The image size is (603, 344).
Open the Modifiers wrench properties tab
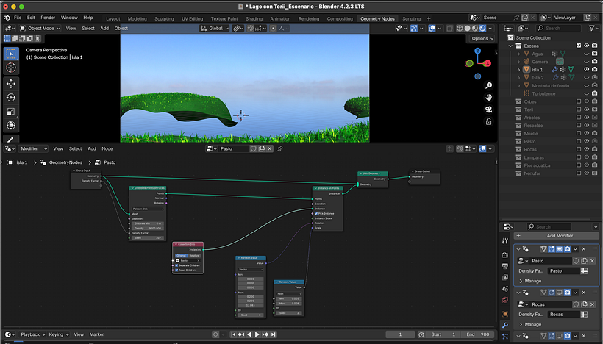pos(505,325)
